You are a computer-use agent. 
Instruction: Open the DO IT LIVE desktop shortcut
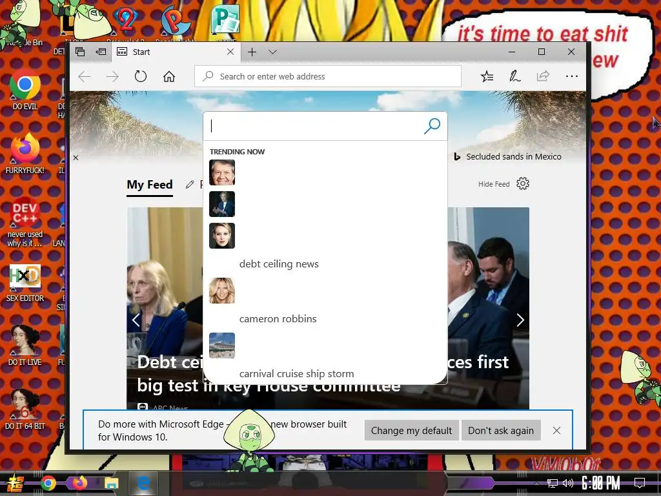click(25, 346)
